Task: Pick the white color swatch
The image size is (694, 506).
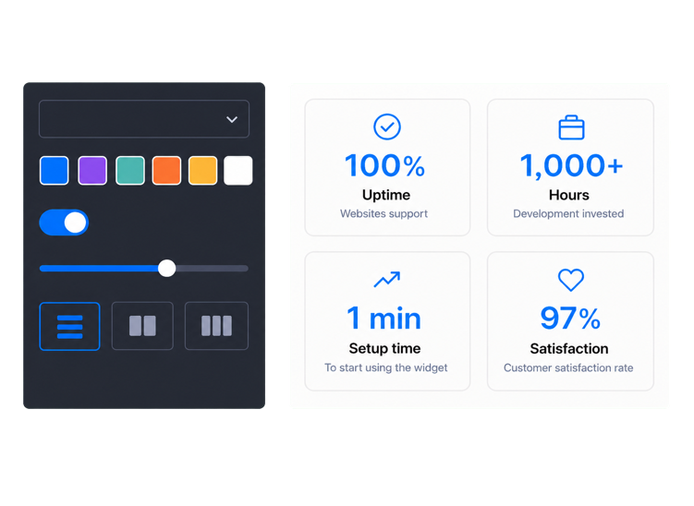Action: click(238, 170)
